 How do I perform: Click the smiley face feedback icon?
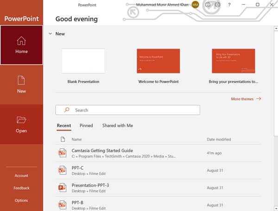click(208, 5)
